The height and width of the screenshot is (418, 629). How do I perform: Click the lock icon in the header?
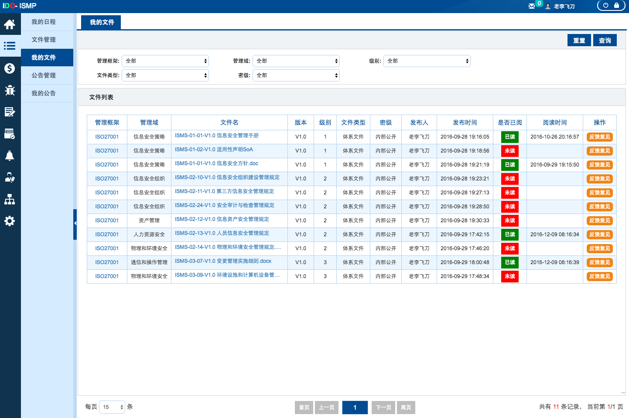click(616, 6)
